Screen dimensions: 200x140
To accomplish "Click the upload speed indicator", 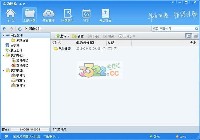I will pos(181,137).
